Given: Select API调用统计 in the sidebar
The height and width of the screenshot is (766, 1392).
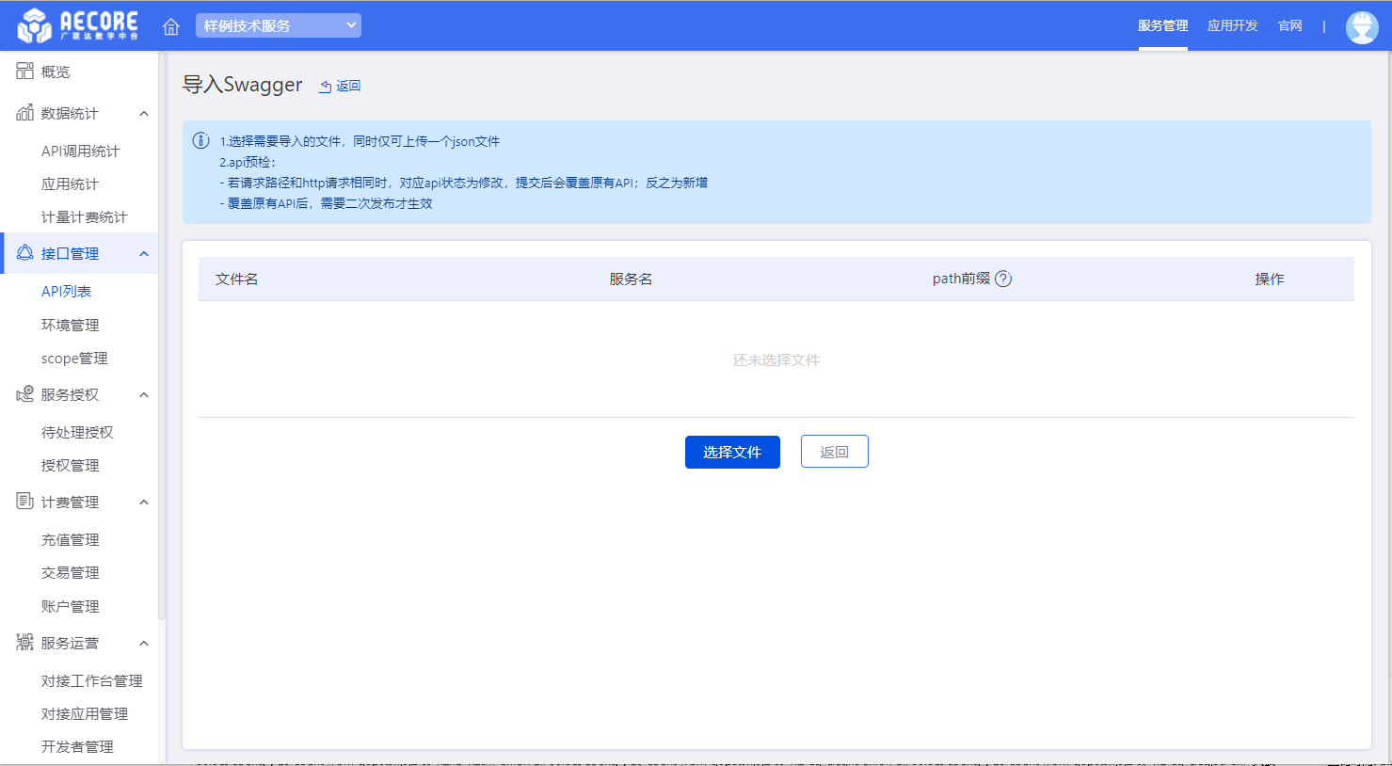Looking at the screenshot, I should (81, 151).
